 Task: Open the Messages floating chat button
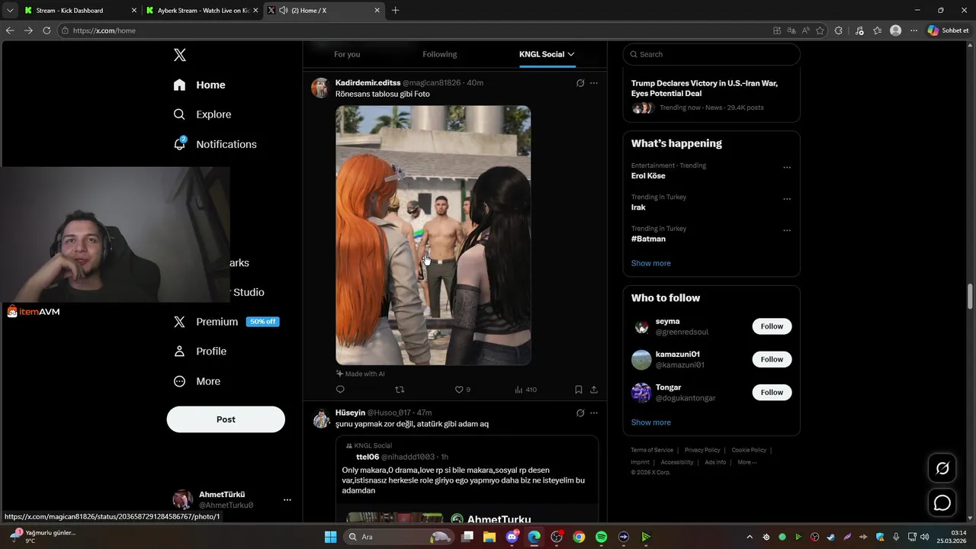(x=942, y=503)
